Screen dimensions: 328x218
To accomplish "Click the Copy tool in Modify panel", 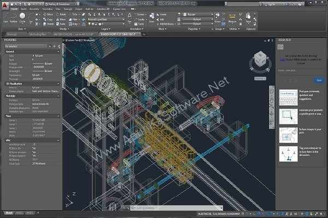I will [48, 19].
